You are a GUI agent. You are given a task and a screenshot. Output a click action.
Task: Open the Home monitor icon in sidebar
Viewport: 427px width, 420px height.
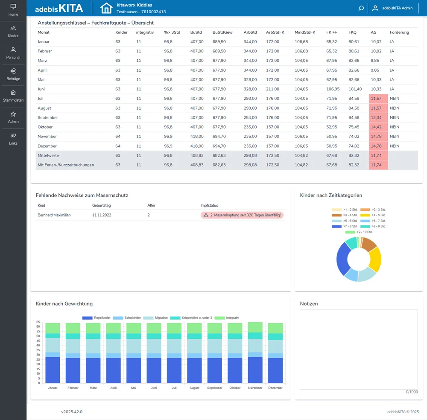[x=13, y=7]
